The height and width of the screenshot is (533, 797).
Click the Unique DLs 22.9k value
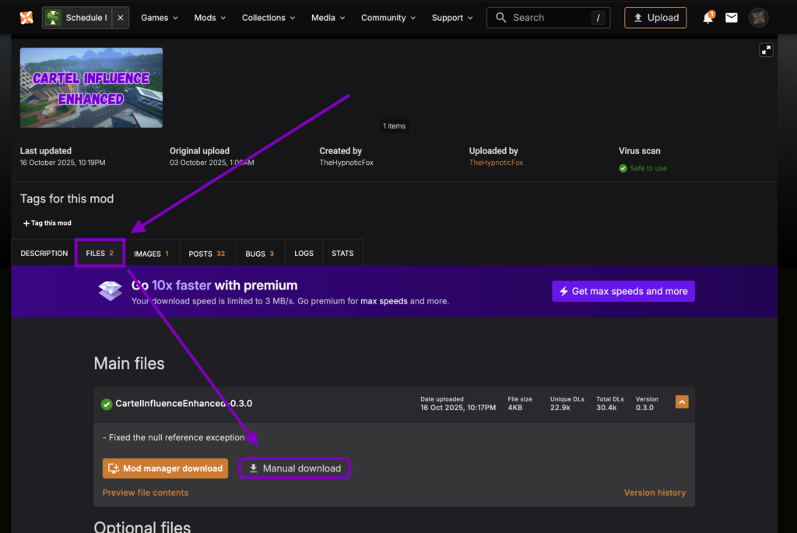(560, 408)
